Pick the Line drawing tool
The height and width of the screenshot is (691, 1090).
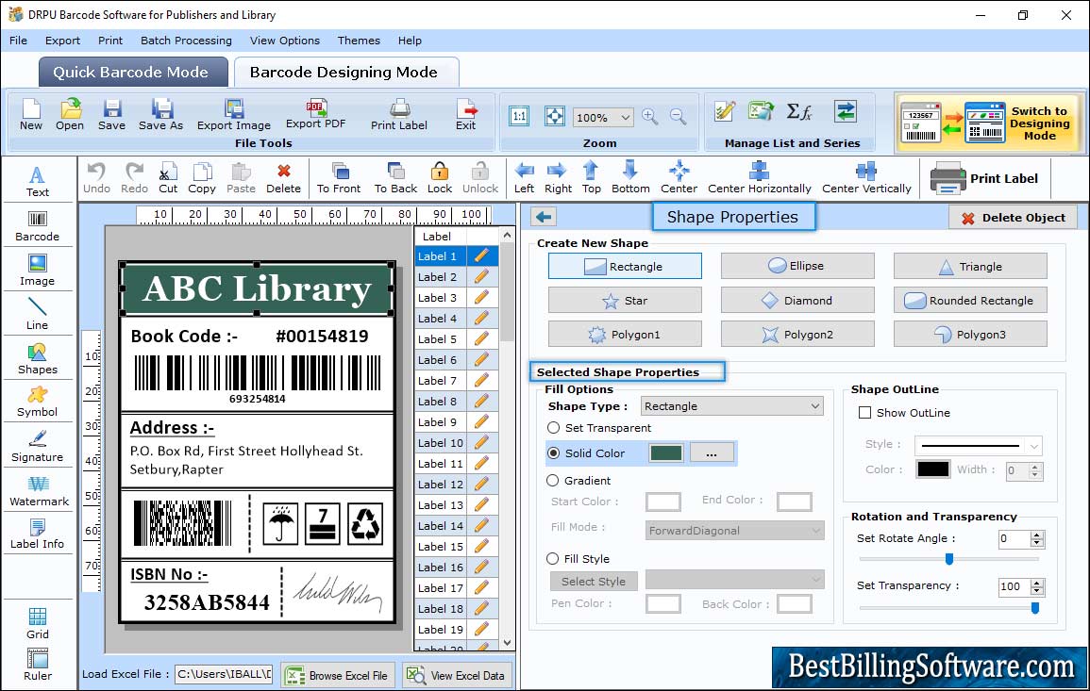click(38, 314)
